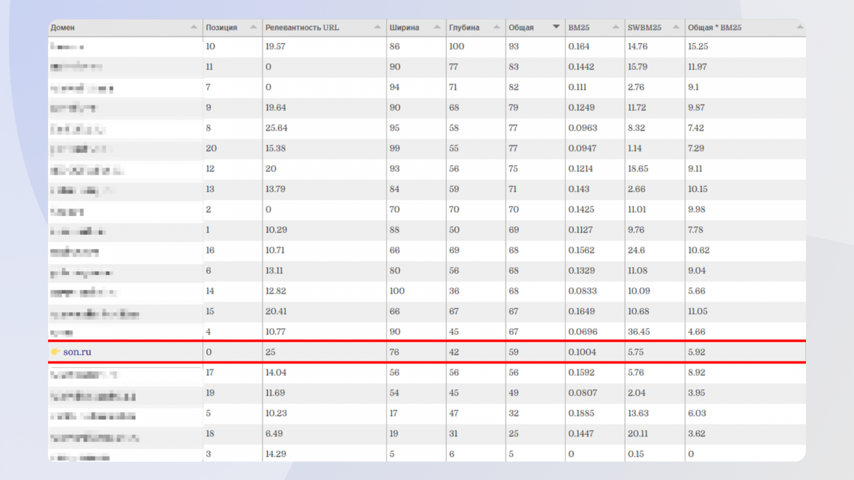
Task: Select the BM25 value 0.1127
Action: coord(581,230)
